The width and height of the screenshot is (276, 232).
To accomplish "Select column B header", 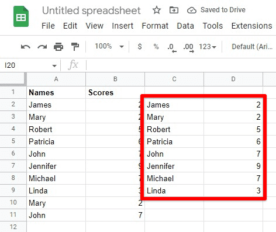I will point(115,79).
